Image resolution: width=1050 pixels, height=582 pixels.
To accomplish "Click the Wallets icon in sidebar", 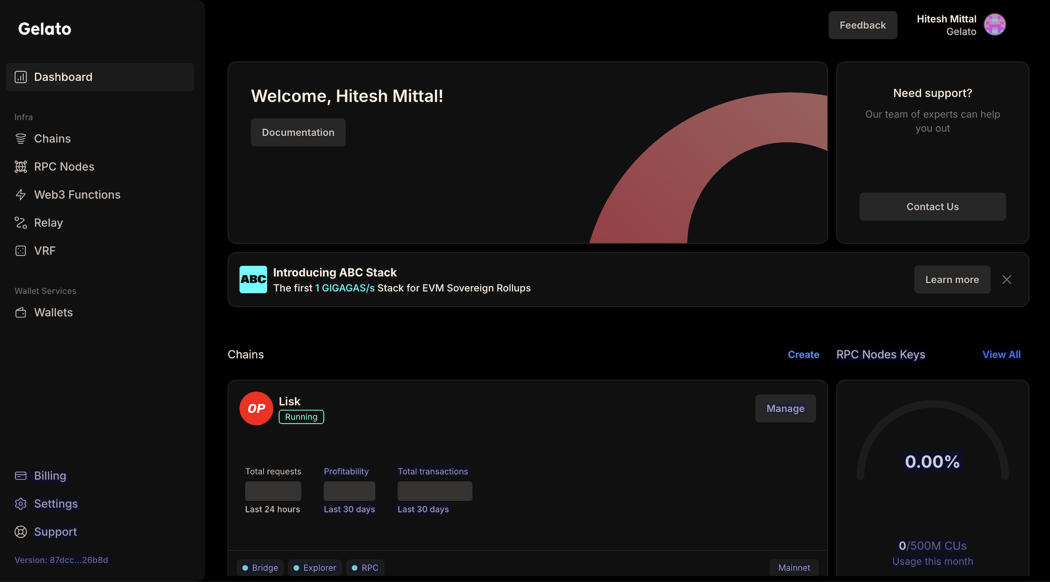I will (x=20, y=313).
